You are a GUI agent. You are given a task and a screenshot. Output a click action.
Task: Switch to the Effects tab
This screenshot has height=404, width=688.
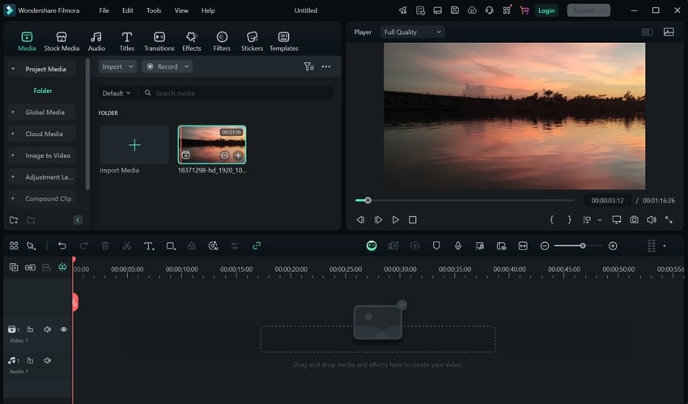(191, 41)
